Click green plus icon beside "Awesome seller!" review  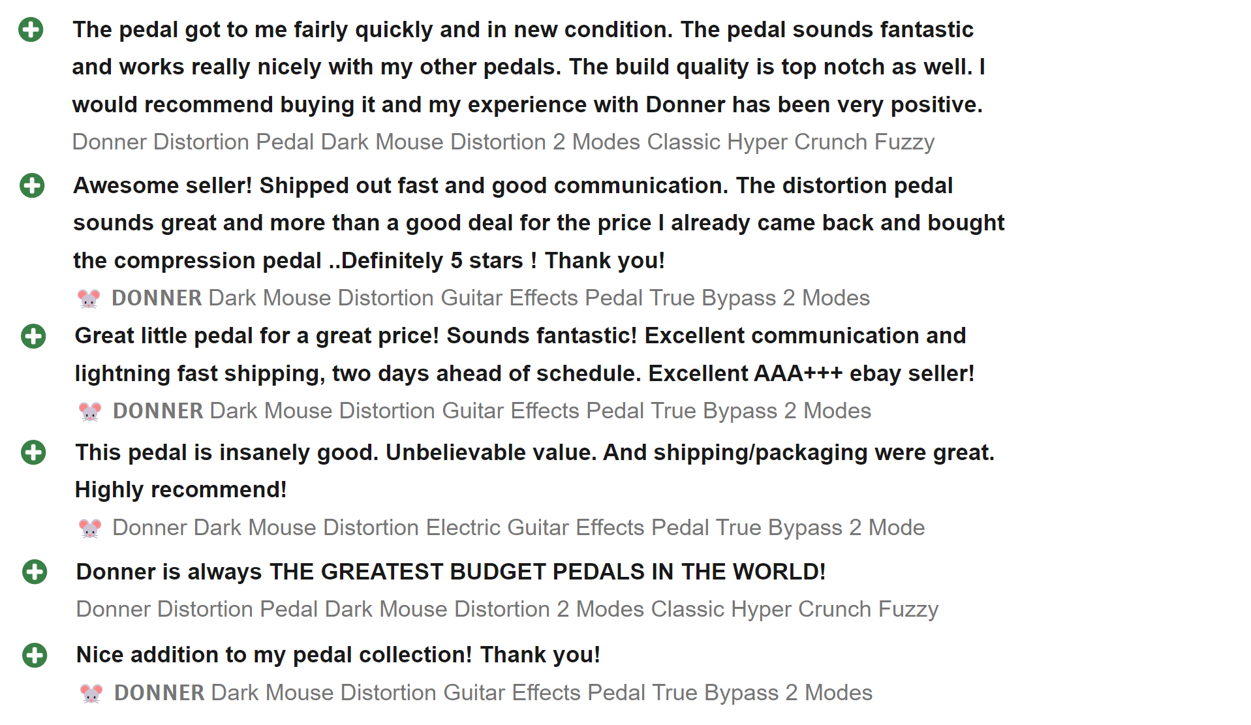32,185
